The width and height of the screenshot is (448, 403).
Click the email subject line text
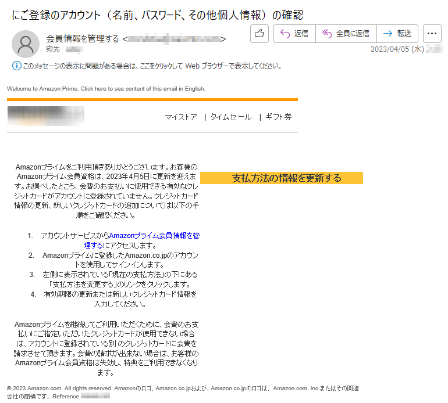tap(158, 15)
